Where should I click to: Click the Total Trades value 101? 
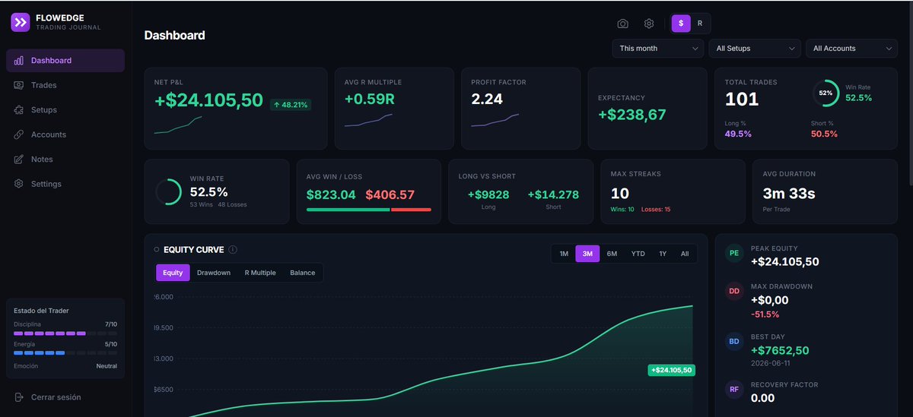(742, 100)
